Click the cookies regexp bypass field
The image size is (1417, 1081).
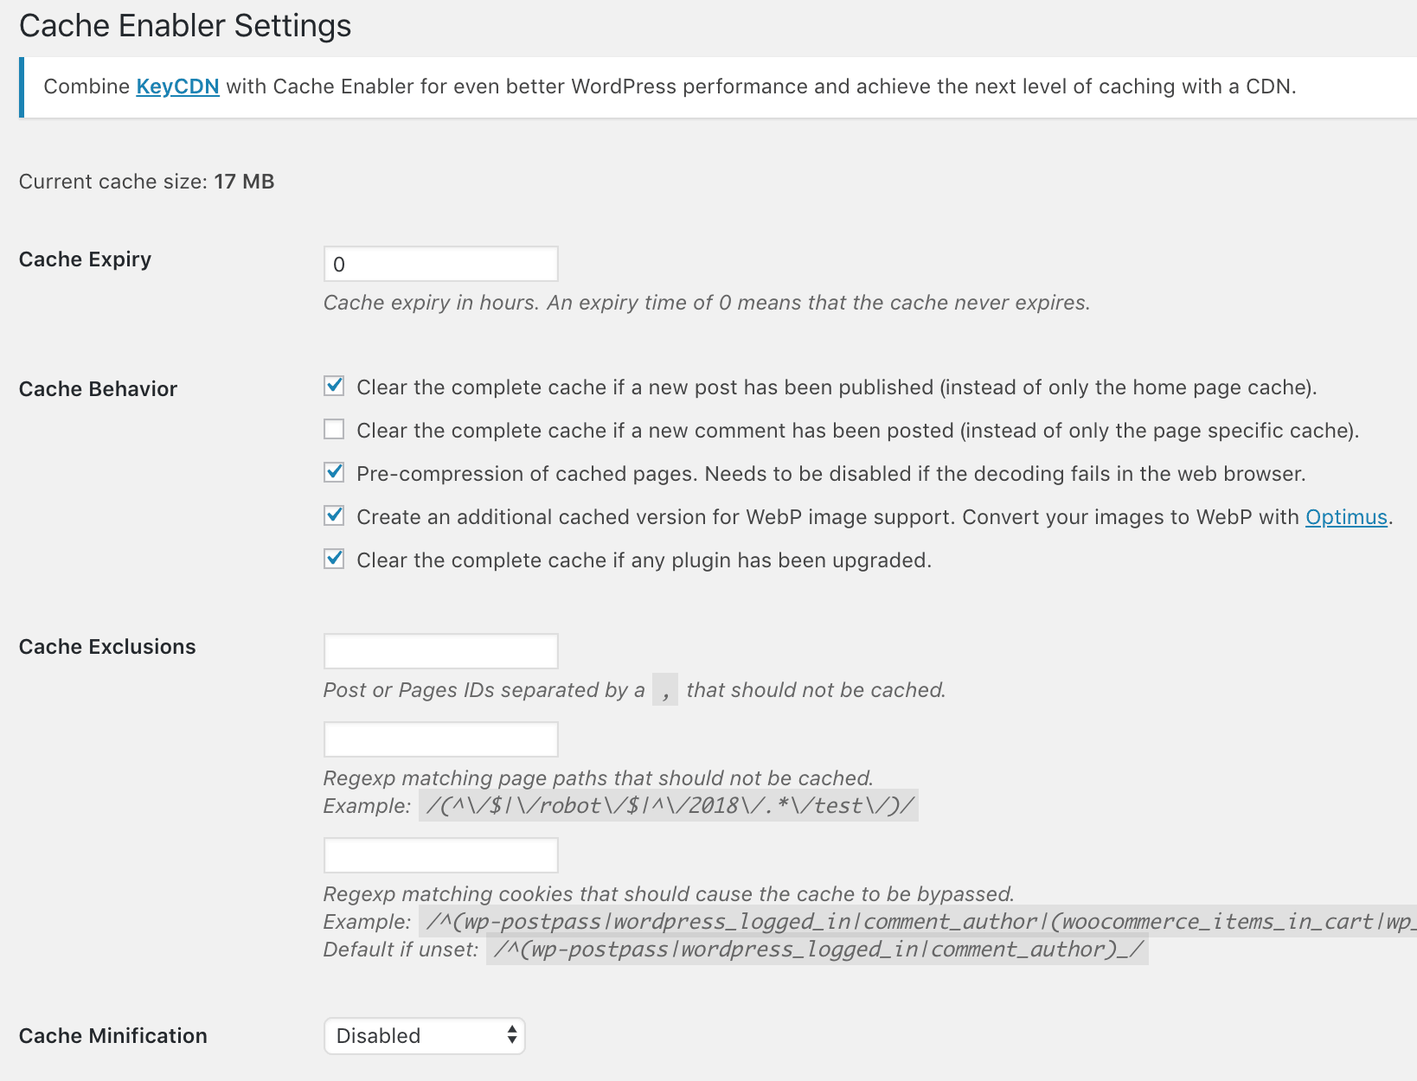click(x=440, y=854)
